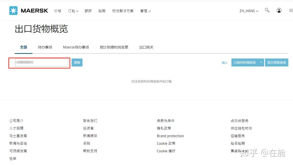
Task: Click the 确认 confirm link
Action: 224,62
